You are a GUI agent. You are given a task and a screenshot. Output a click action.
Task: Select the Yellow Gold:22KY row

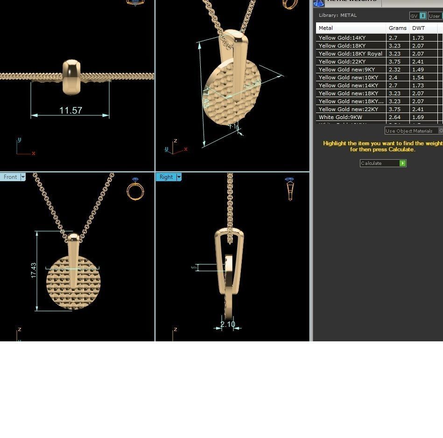379,61
